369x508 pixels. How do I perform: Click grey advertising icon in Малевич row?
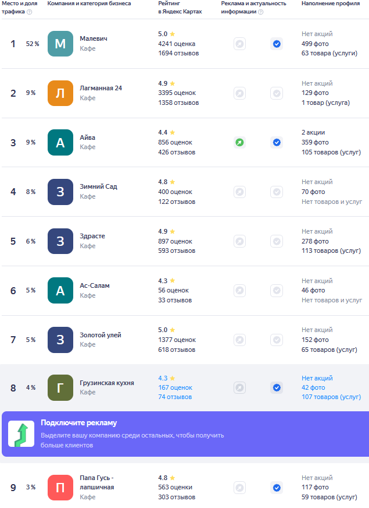[239, 44]
